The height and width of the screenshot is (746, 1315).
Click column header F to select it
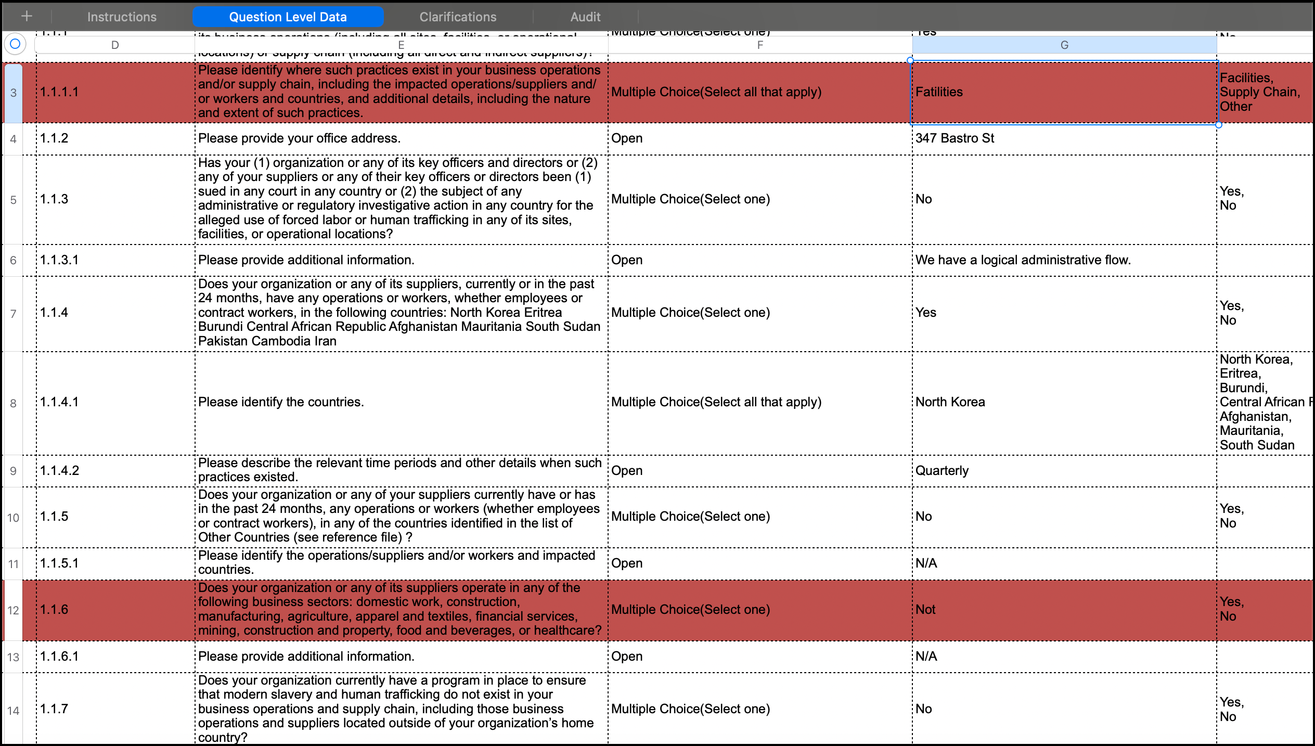click(760, 45)
